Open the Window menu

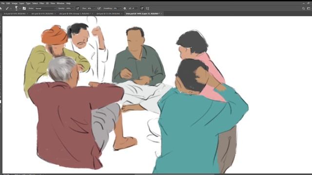[60, 3]
